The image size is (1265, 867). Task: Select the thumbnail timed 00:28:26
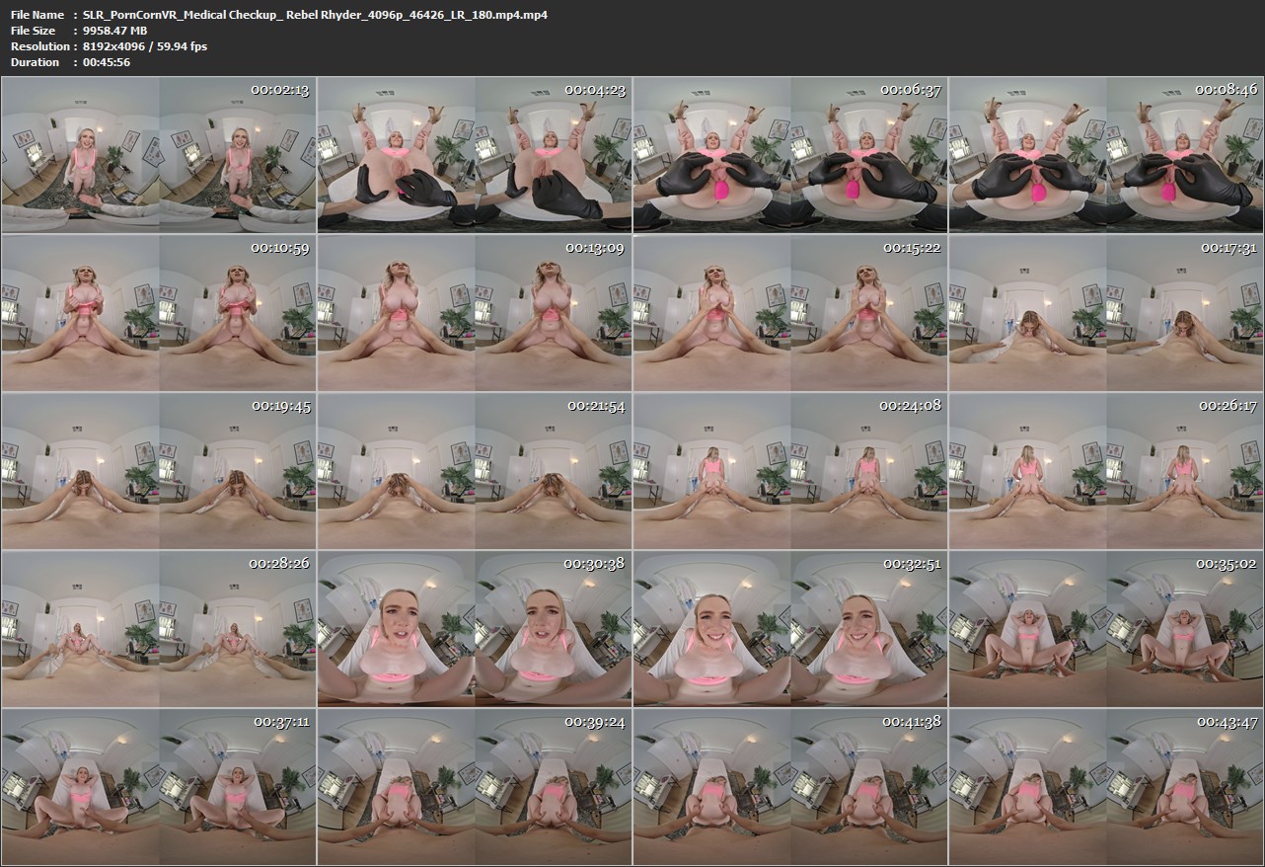(x=159, y=629)
